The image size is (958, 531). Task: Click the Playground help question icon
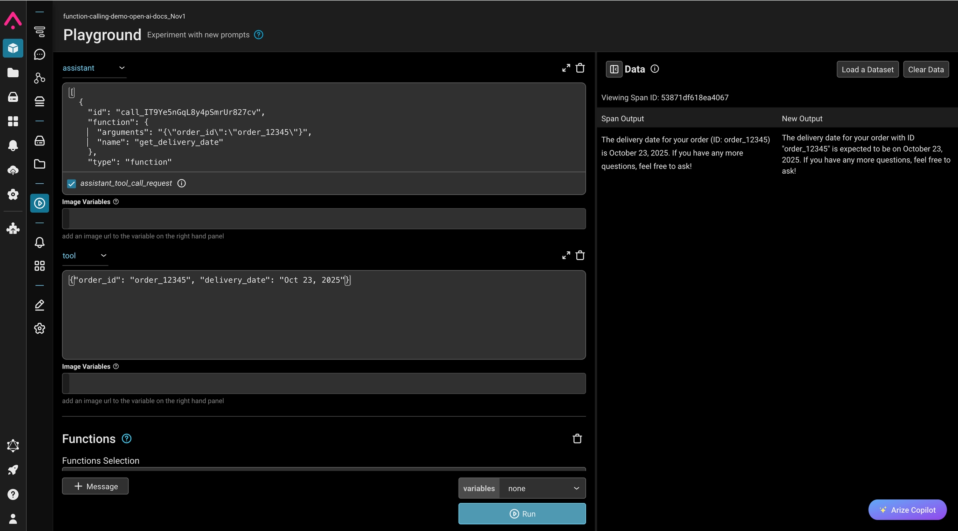259,35
